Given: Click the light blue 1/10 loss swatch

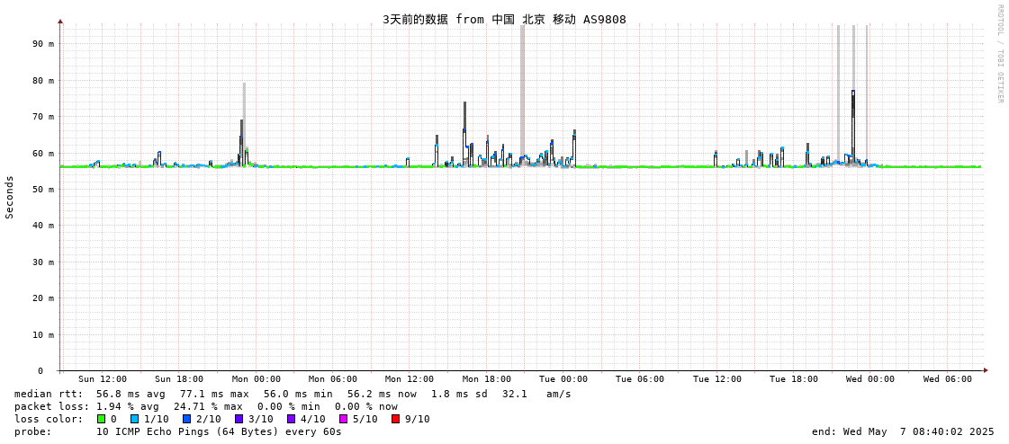Looking at the screenshot, I should (x=134, y=419).
